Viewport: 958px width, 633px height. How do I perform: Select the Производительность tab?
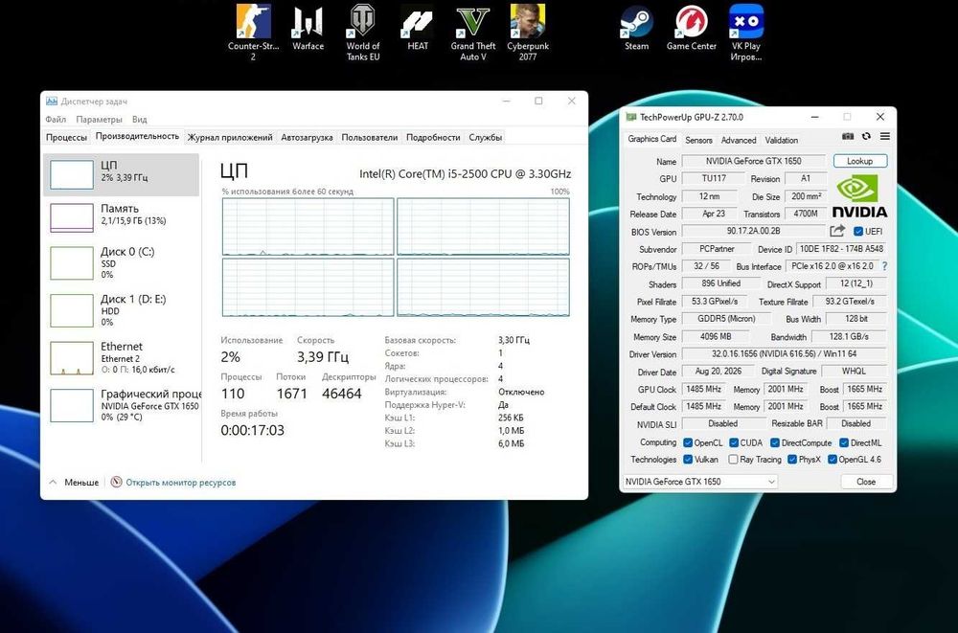pyautogui.click(x=137, y=136)
